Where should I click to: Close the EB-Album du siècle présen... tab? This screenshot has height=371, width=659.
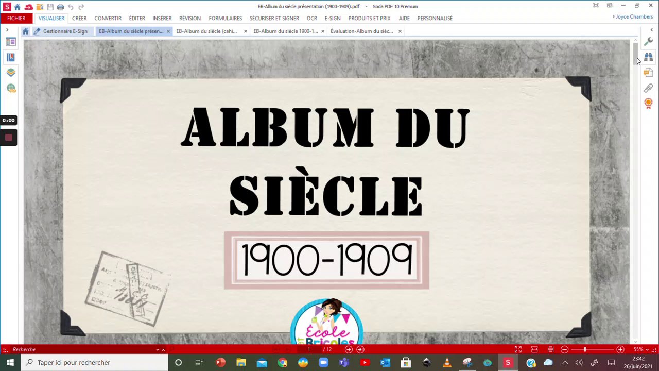pyautogui.click(x=168, y=31)
